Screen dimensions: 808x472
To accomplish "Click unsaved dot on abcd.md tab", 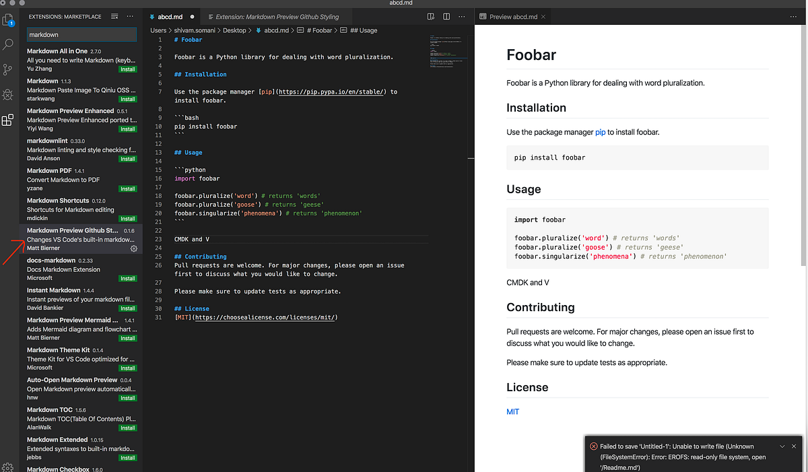I will 193,17.
